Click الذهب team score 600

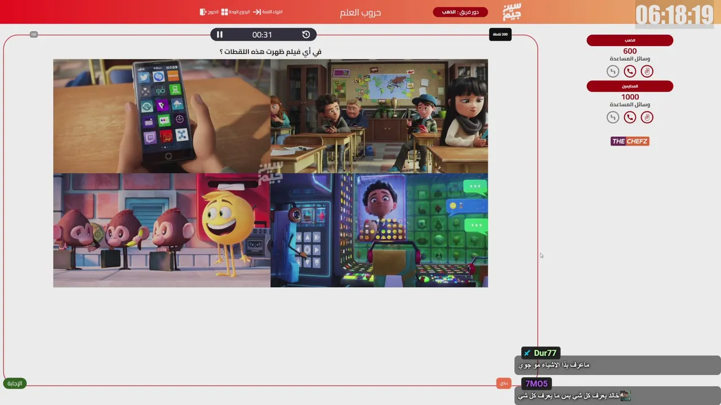630,51
